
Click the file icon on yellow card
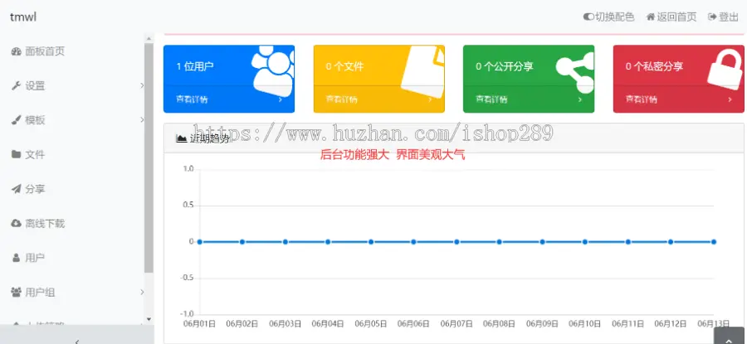423,71
